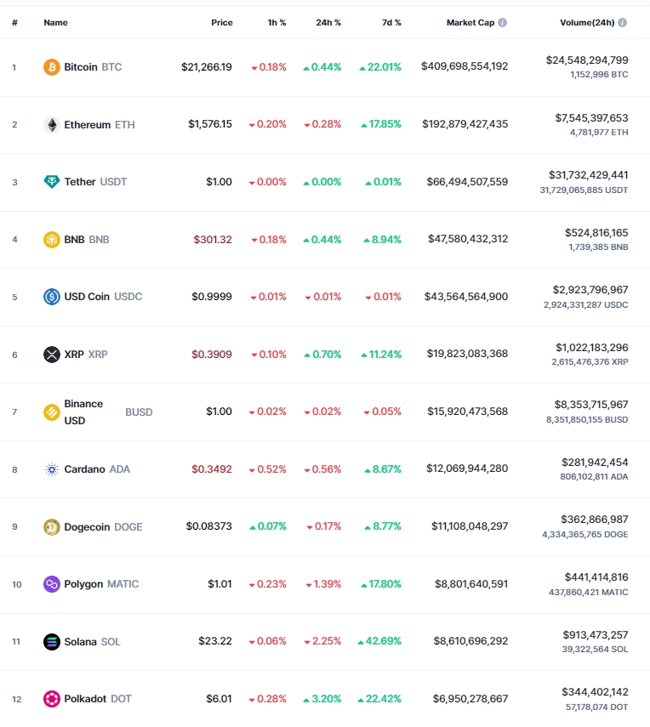Image resolution: width=650 pixels, height=727 pixels.
Task: Click the Ethereum diamond icon
Action: click(52, 125)
